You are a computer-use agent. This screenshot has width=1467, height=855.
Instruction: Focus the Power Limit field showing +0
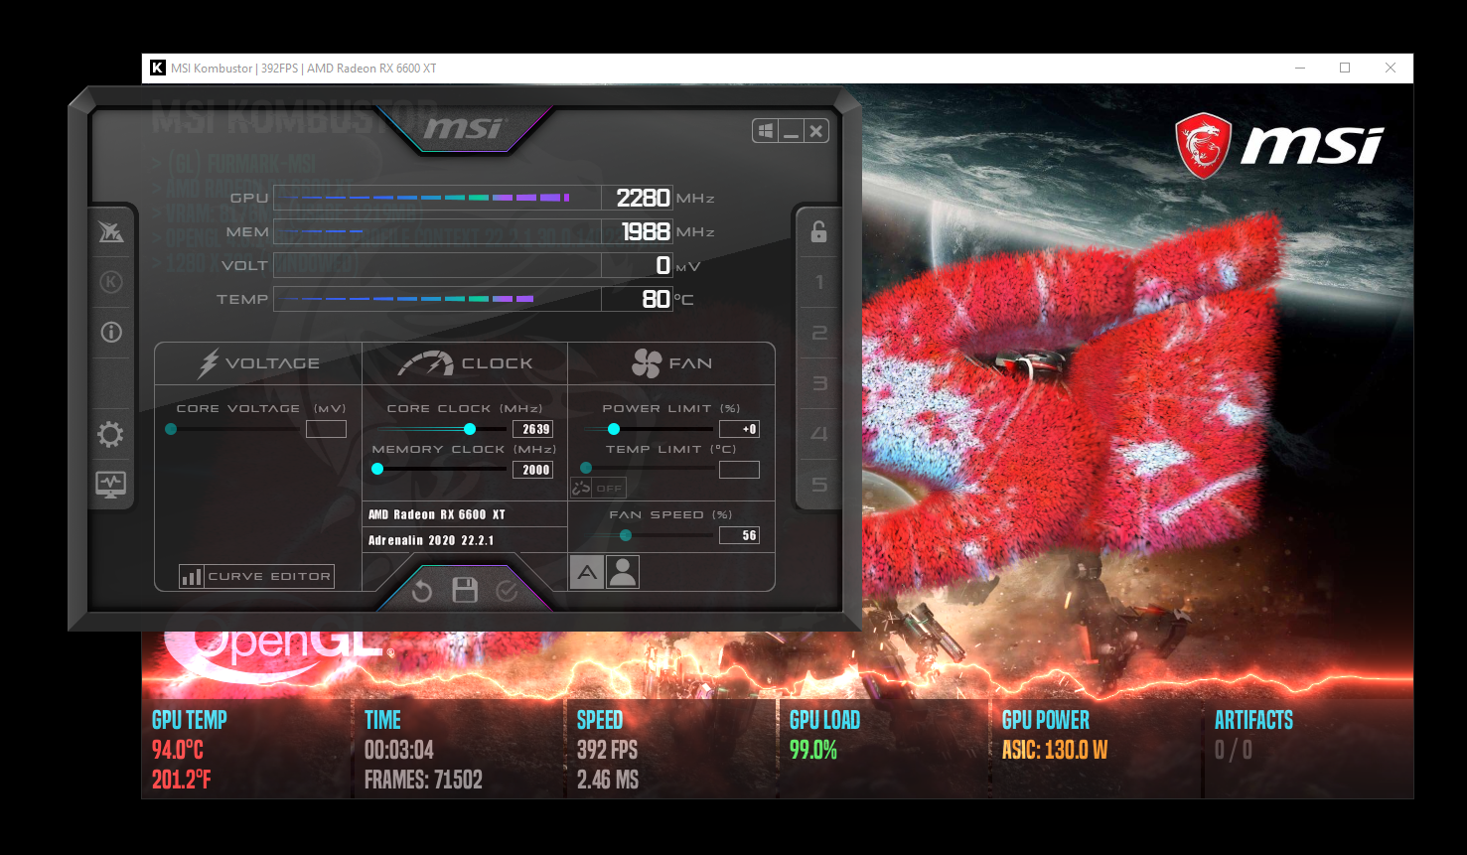tap(739, 429)
